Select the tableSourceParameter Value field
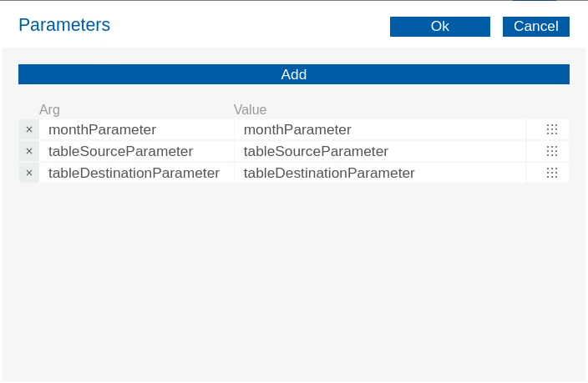Image resolution: width=588 pixels, height=383 pixels. pos(380,151)
